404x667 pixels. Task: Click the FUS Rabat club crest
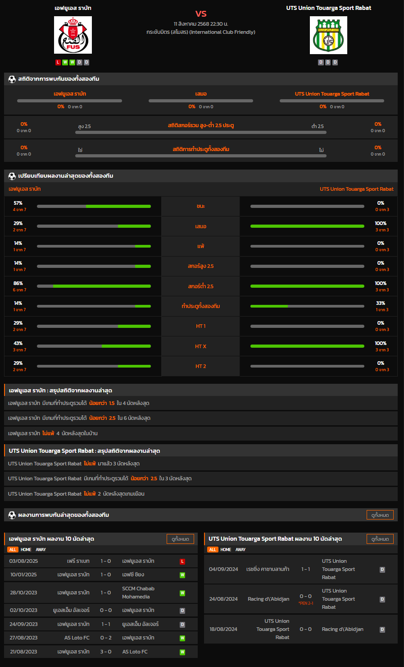73,35
